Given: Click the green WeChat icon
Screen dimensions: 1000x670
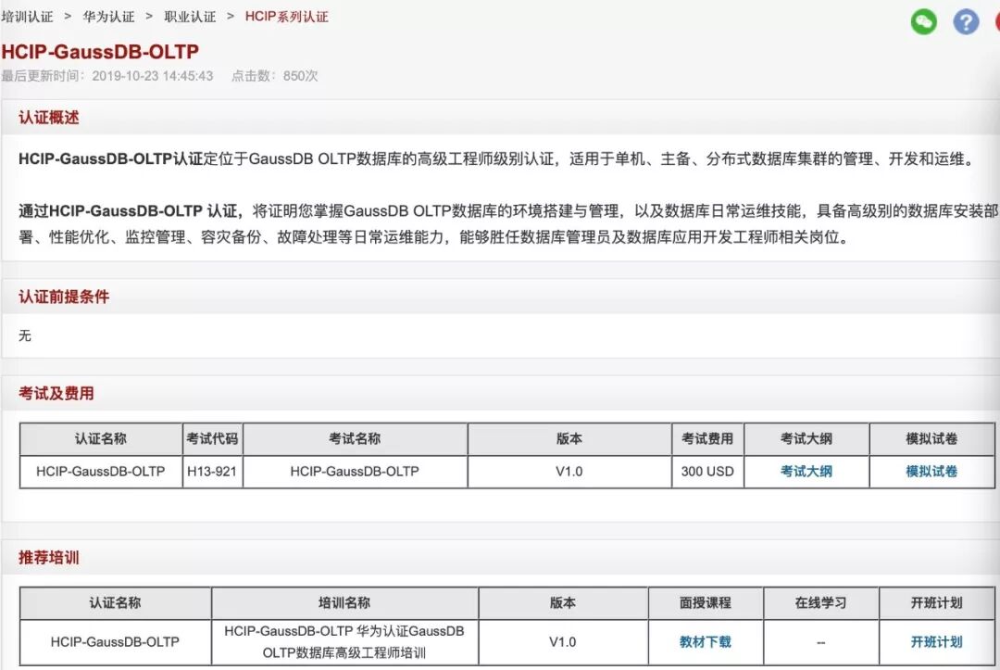Looking at the screenshot, I should point(923,21).
